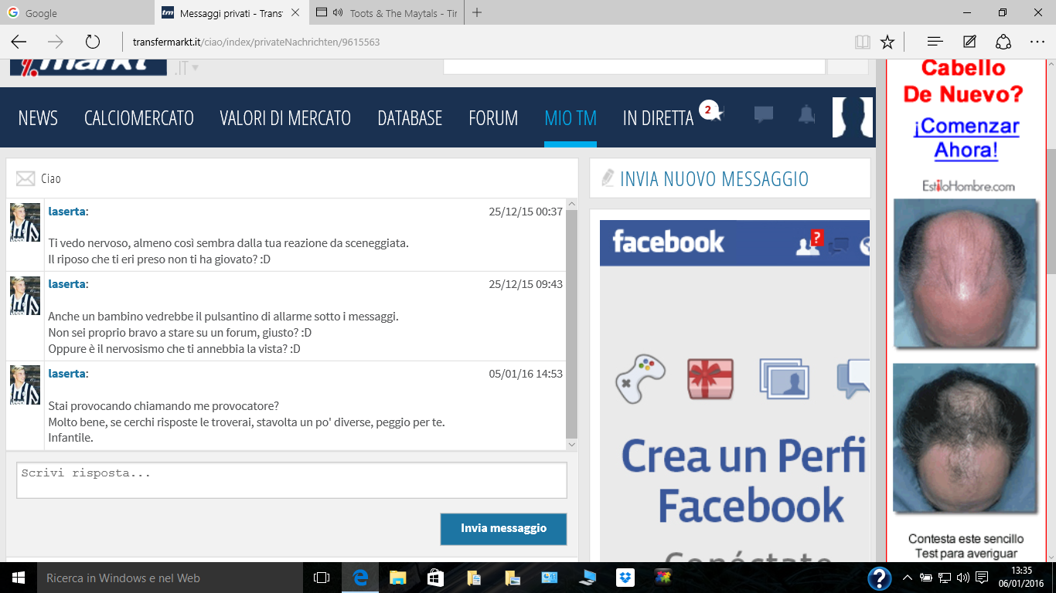
Task: Check the battery icon in system tray
Action: point(926,578)
